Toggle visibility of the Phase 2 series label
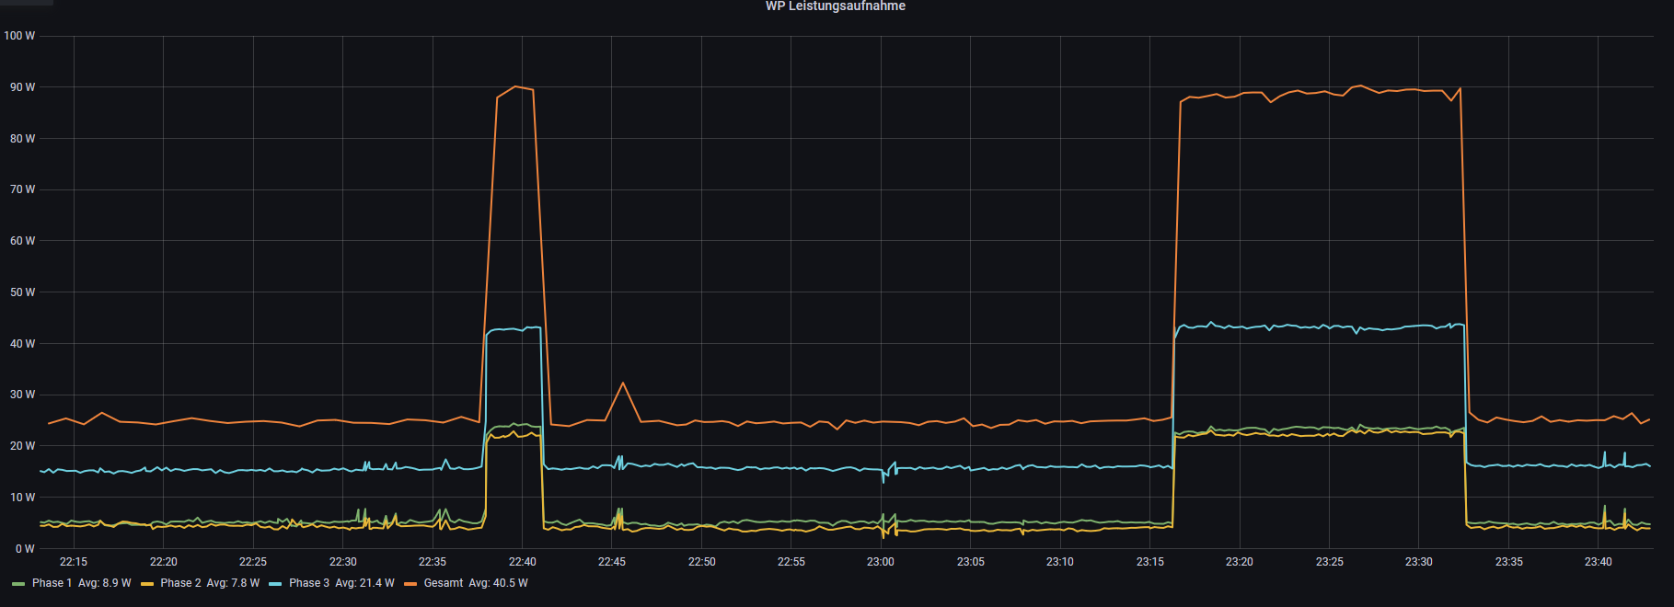 180,583
